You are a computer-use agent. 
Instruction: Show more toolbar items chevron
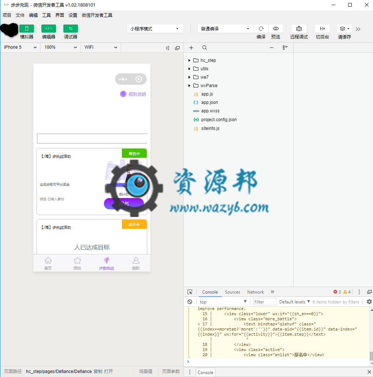358,29
